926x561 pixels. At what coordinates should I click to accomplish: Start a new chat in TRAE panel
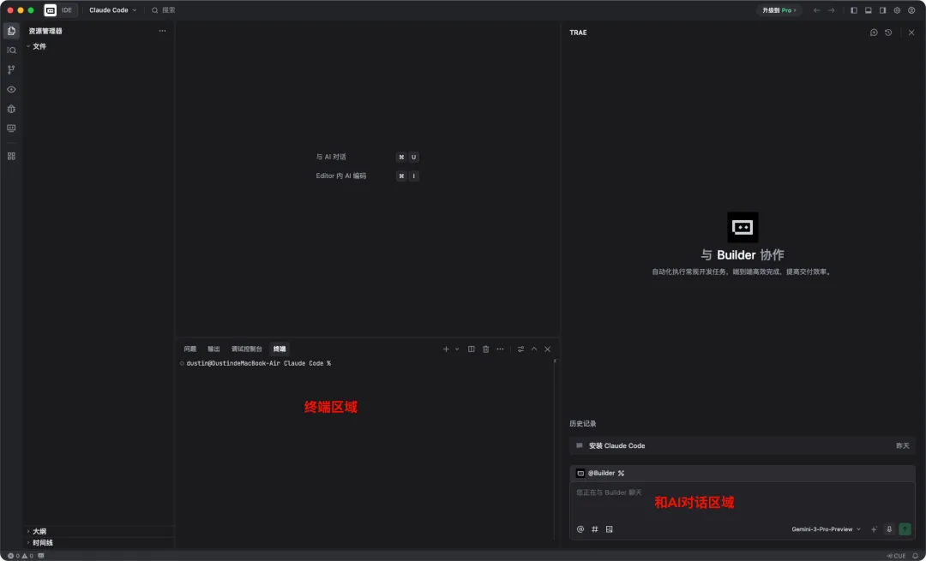tap(874, 33)
